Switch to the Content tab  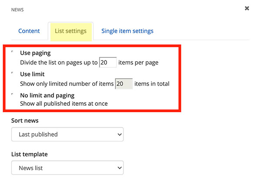(29, 31)
